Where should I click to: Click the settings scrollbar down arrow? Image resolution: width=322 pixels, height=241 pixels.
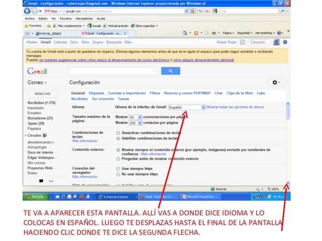pyautogui.click(x=288, y=183)
